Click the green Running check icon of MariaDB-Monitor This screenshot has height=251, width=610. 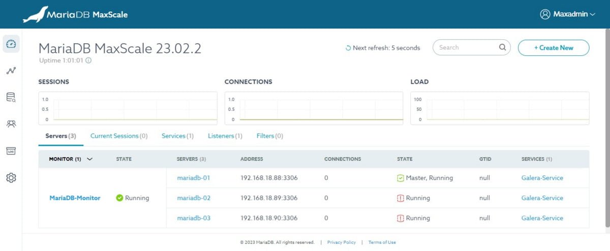click(x=119, y=198)
